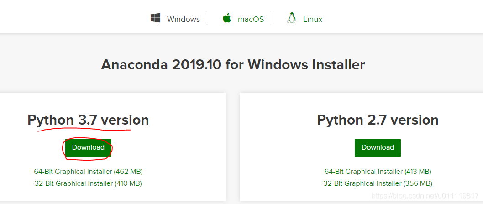Switch to the Windows tab

tap(183, 19)
